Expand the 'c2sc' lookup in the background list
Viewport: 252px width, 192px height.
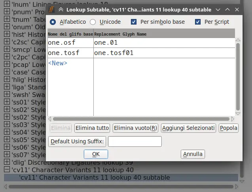(x=7, y=42)
